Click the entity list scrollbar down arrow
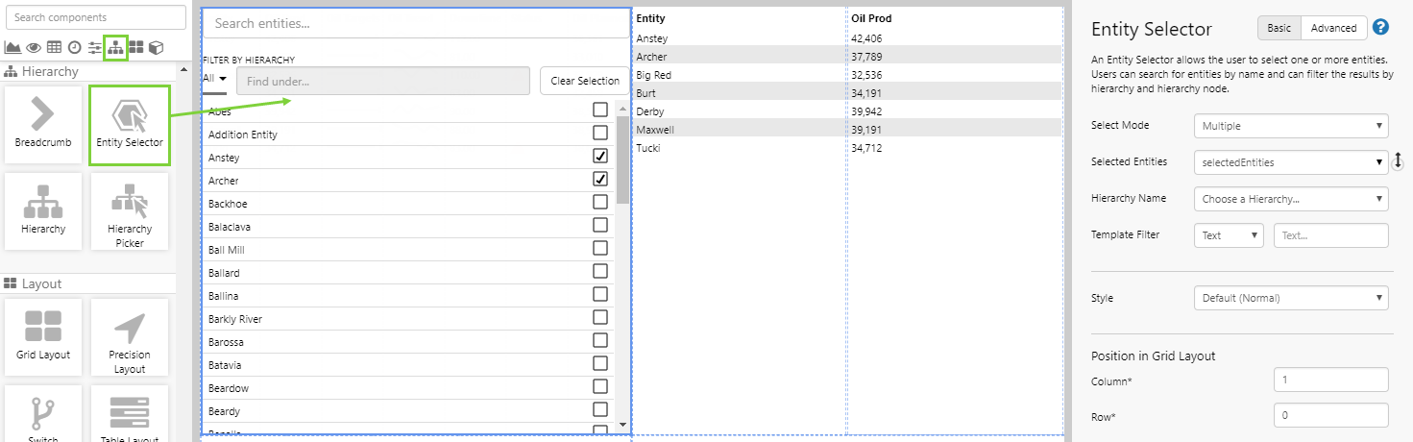The image size is (1413, 442). [622, 424]
